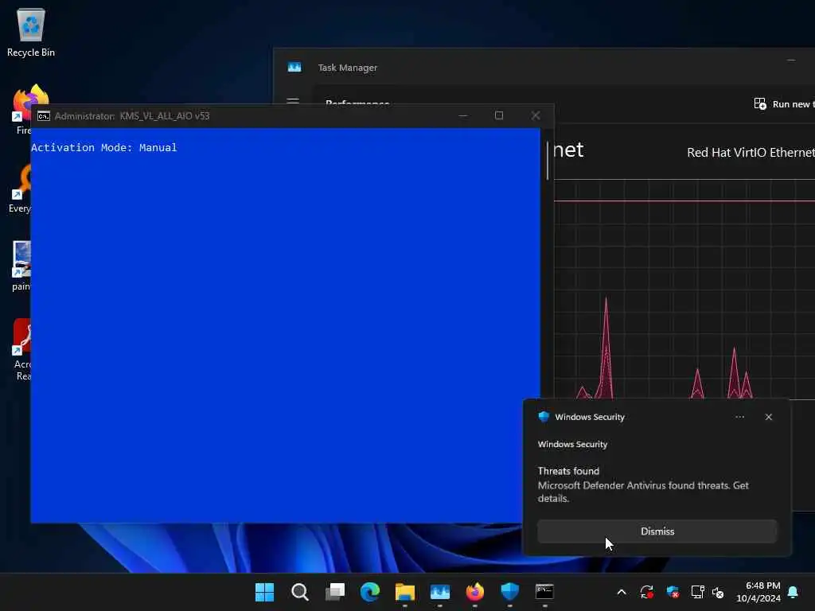Minimize the Task Manager window
The image size is (815, 611).
pyautogui.click(x=791, y=60)
